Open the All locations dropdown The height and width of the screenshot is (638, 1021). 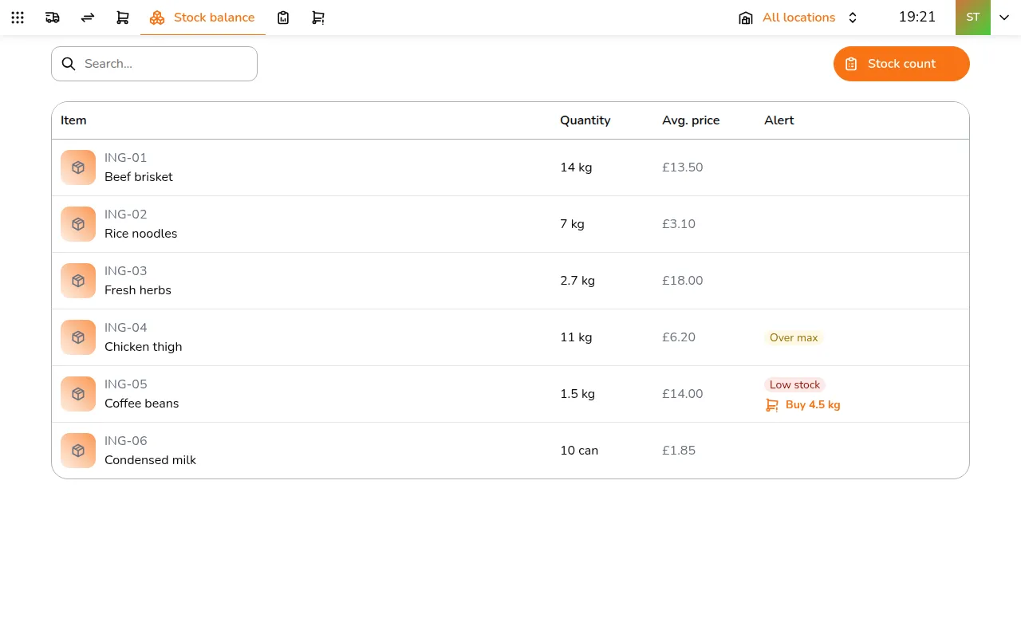point(799,18)
